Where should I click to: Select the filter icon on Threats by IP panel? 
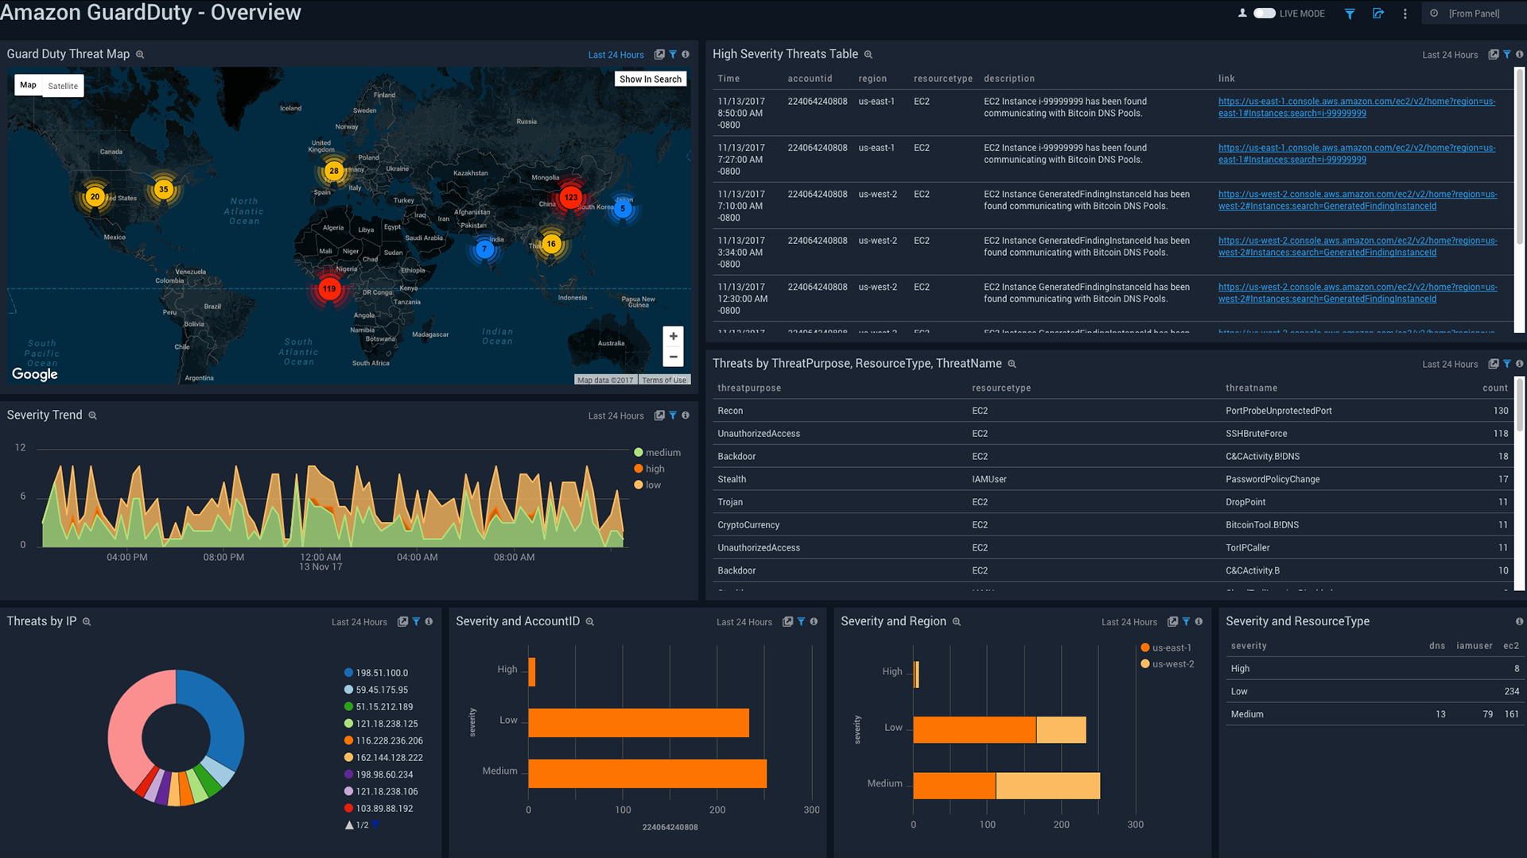[414, 621]
